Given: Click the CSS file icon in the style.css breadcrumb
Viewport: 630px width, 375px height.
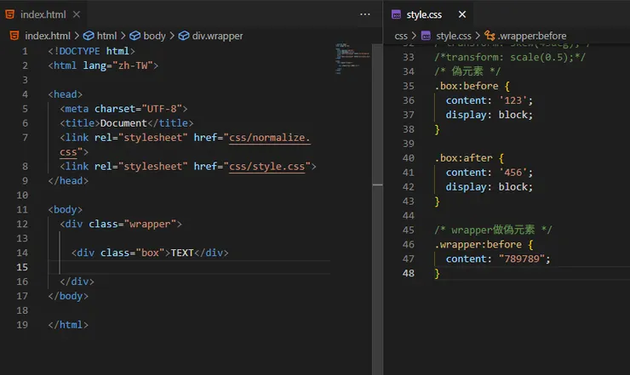Looking at the screenshot, I should [427, 36].
